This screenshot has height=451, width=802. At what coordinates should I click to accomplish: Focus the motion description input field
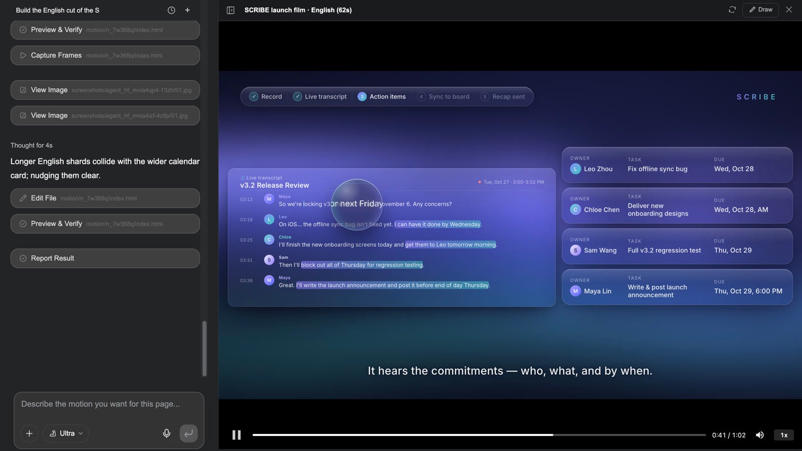coord(109,404)
